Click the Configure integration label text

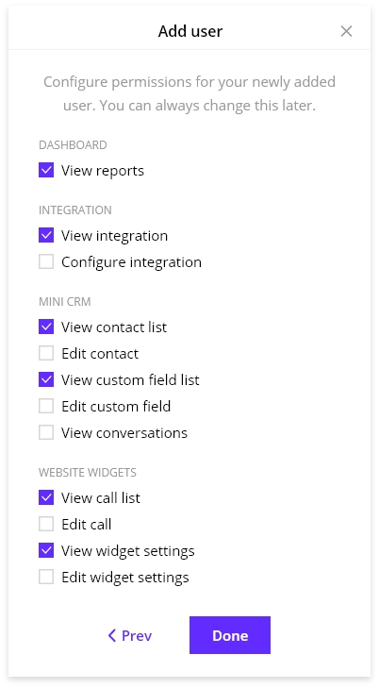tap(131, 262)
